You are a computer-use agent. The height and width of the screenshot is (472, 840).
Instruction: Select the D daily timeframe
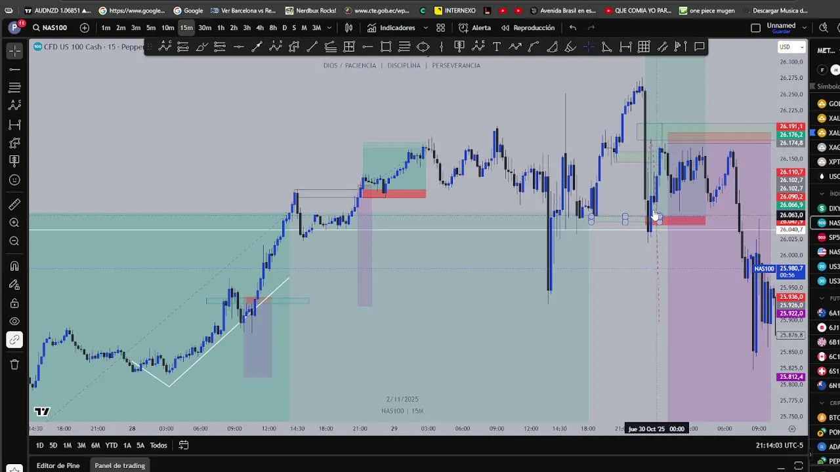[284, 28]
